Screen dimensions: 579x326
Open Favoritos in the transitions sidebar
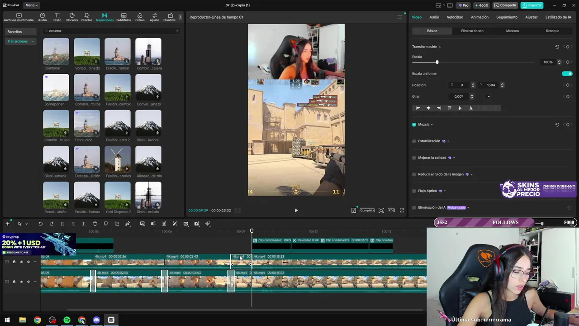pos(21,32)
